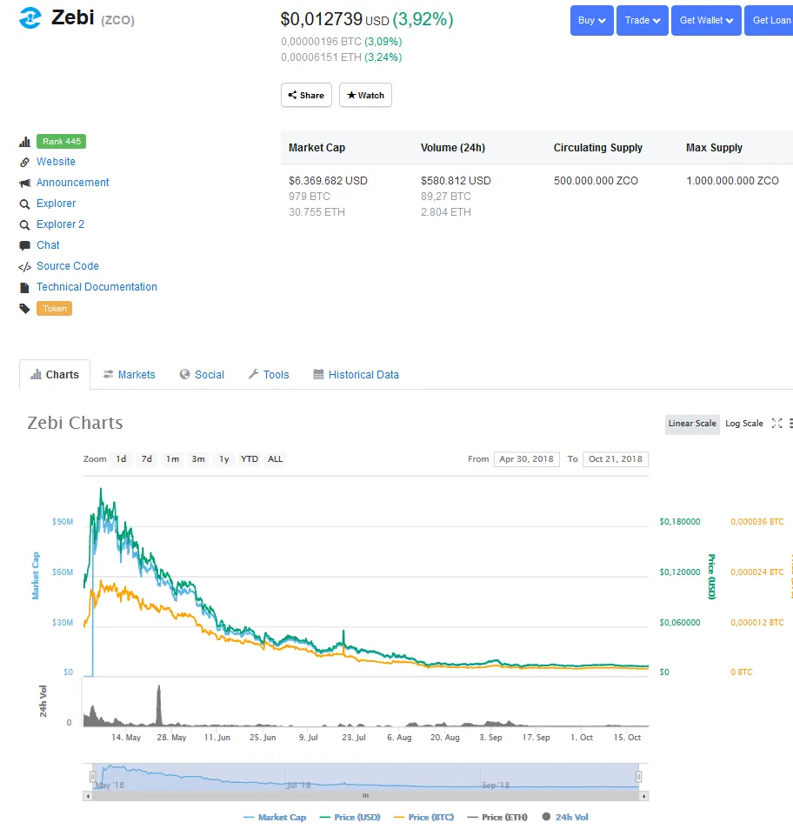Image resolution: width=793 pixels, height=829 pixels.
Task: Click the Markets tab arrows icon
Action: (108, 374)
